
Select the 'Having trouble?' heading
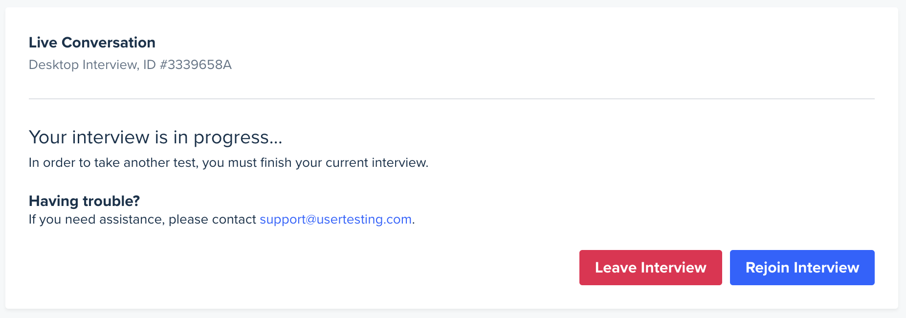[84, 201]
